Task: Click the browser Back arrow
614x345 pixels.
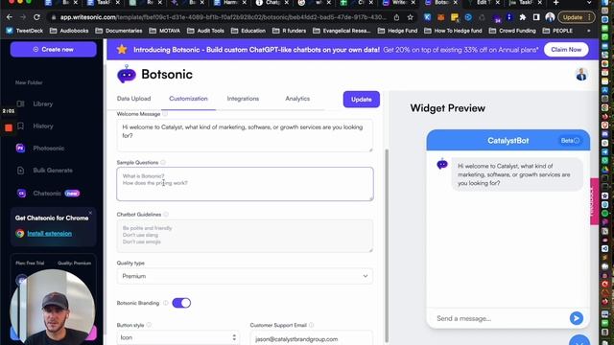Action: pyautogui.click(x=9, y=17)
